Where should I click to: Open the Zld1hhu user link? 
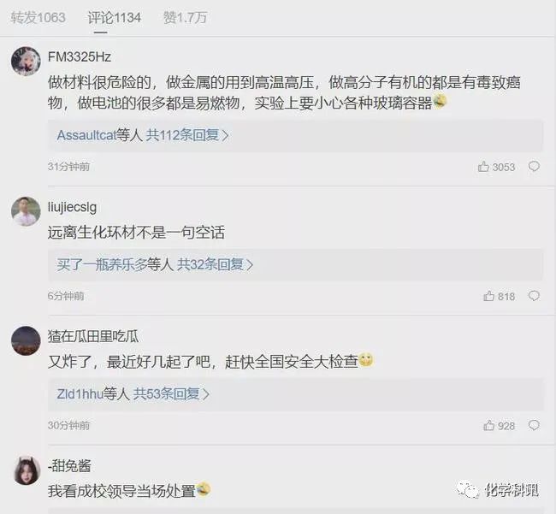pyautogui.click(x=80, y=393)
